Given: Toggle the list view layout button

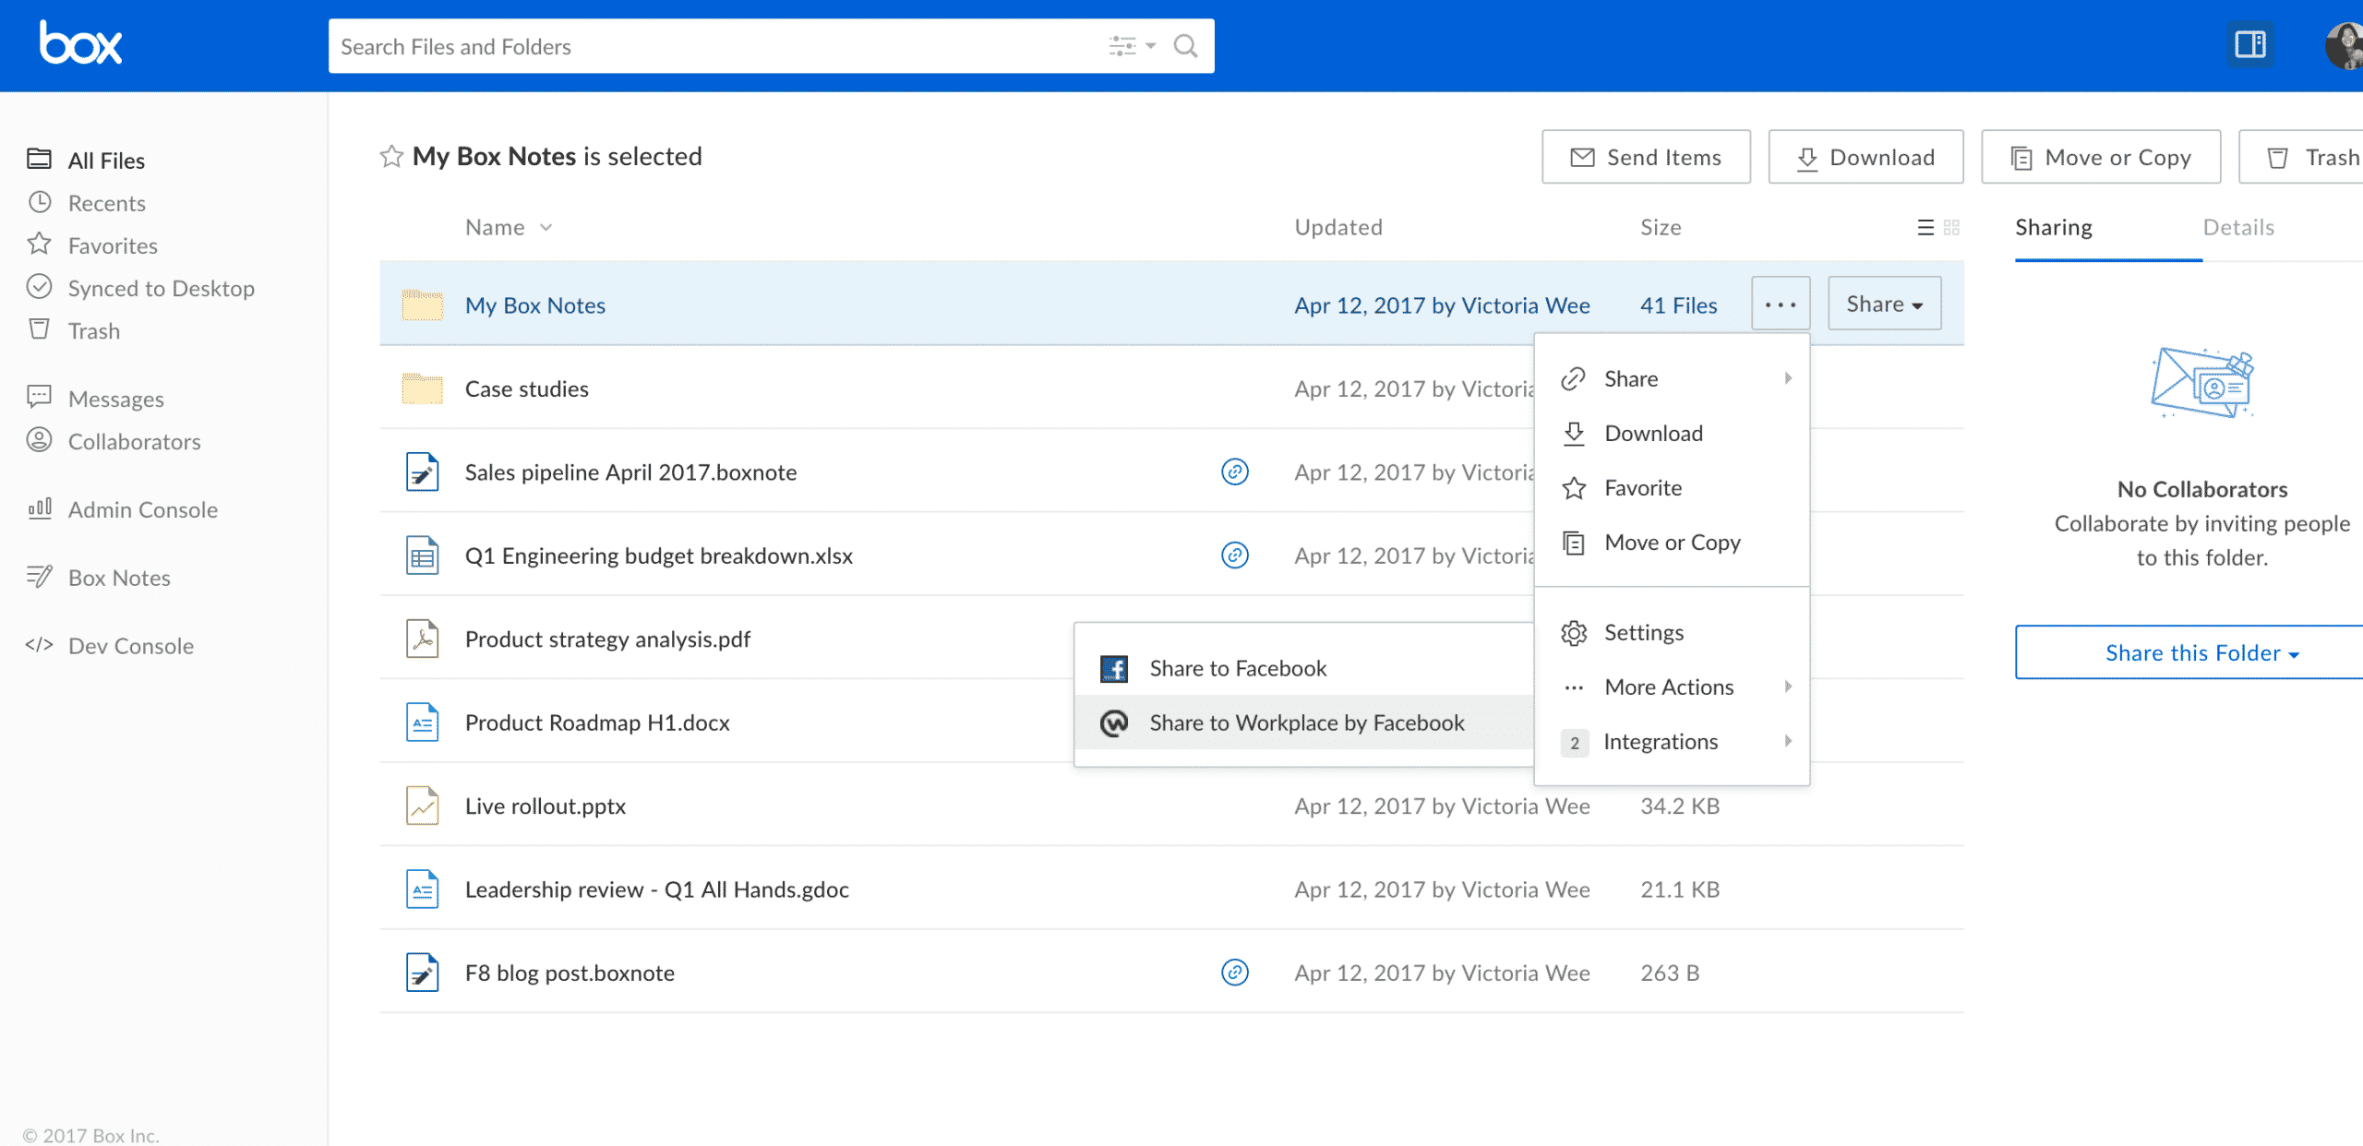Looking at the screenshot, I should 1926,227.
